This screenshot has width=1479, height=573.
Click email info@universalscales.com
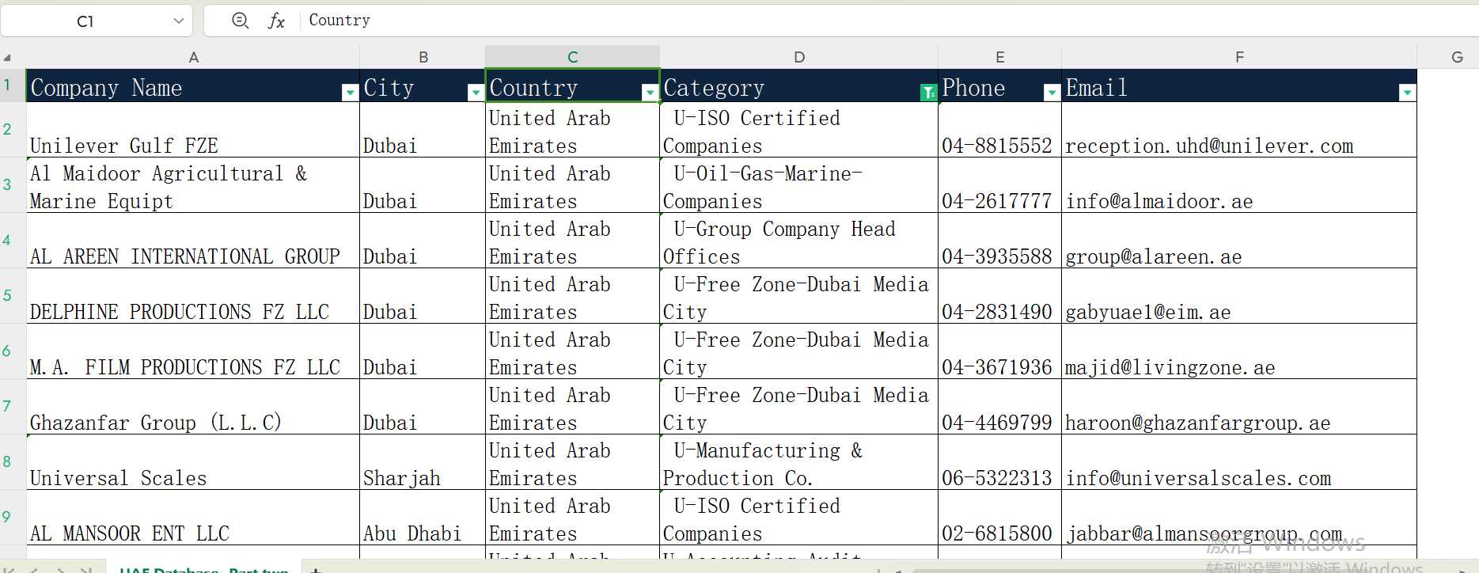click(x=1198, y=479)
